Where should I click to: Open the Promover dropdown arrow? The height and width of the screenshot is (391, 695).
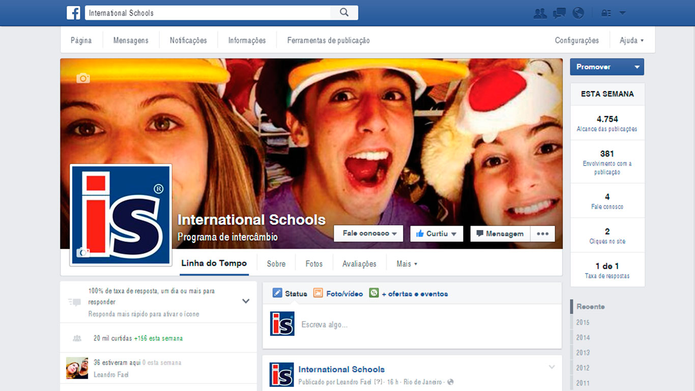(x=637, y=67)
